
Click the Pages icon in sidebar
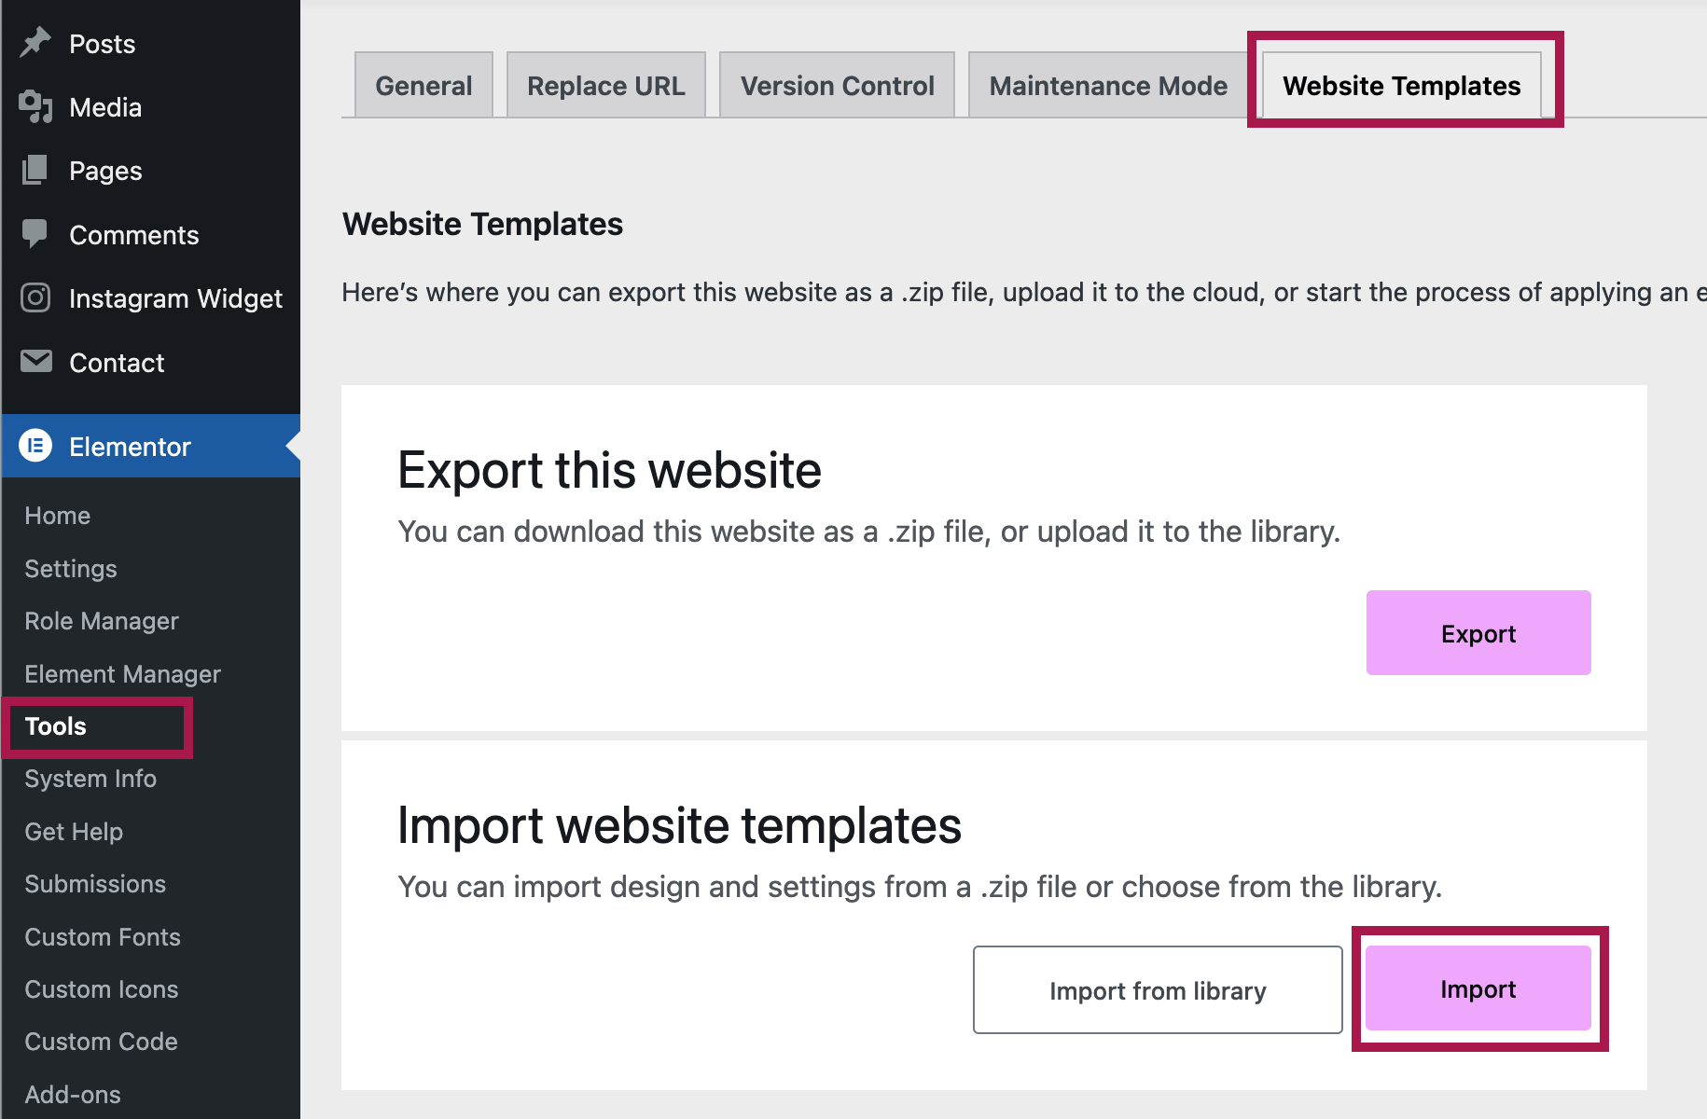pos(35,171)
